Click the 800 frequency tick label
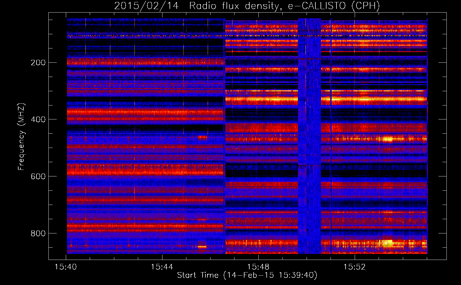Image resolution: width=461 pixels, height=285 pixels. point(38,234)
